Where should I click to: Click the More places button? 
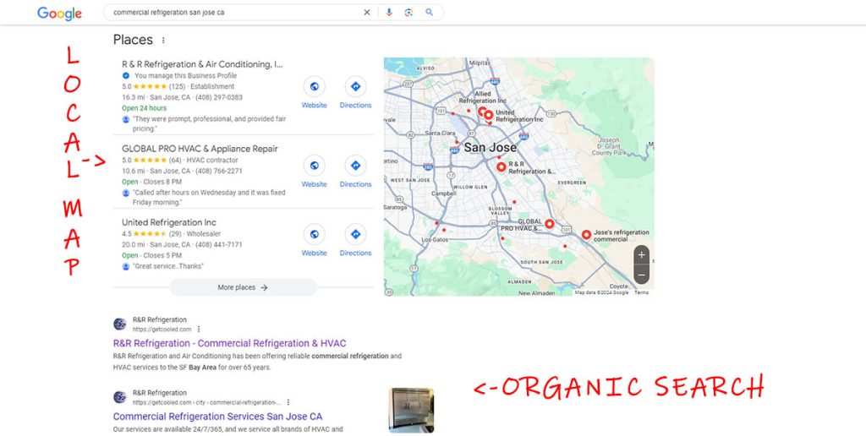(243, 287)
